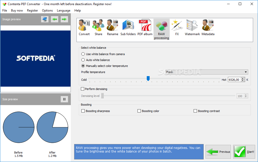Select the RAW processing icon

click(161, 29)
